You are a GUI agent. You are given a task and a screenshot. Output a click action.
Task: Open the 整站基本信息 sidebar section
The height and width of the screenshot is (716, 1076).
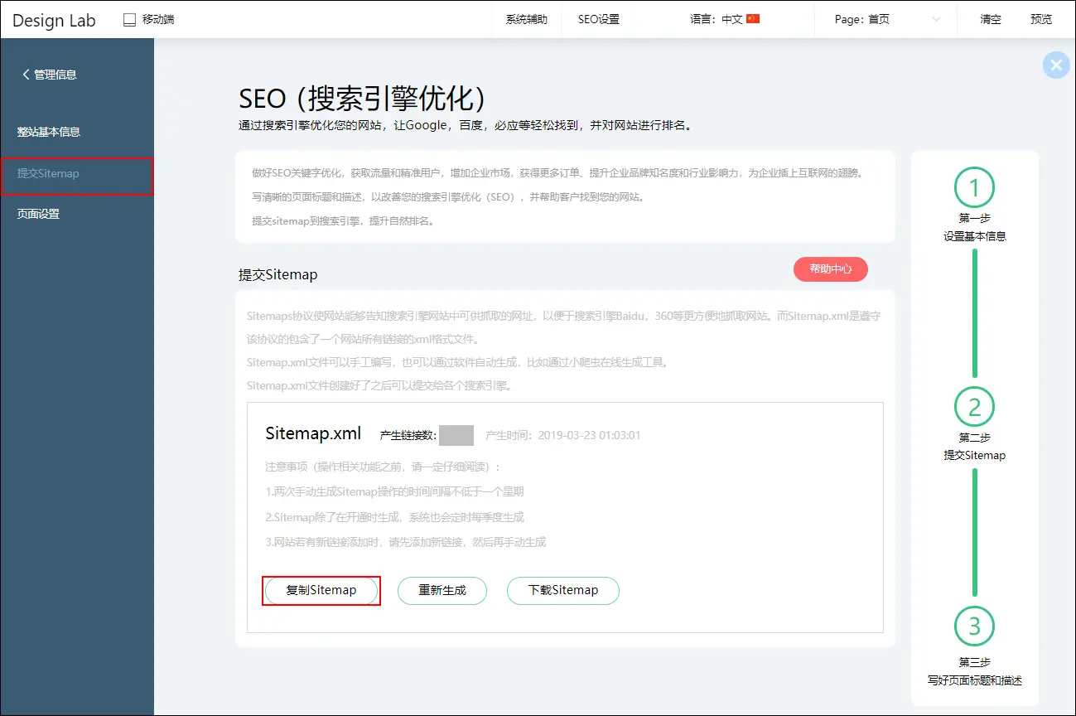click(x=49, y=132)
